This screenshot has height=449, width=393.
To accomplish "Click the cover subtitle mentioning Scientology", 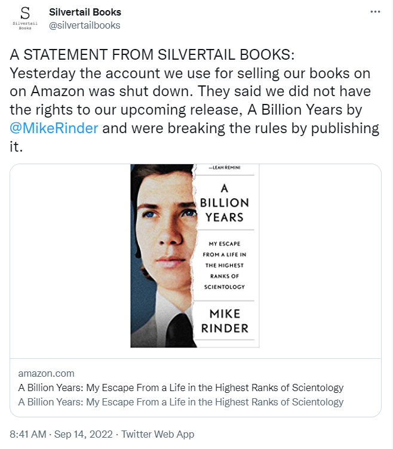I will [224, 265].
